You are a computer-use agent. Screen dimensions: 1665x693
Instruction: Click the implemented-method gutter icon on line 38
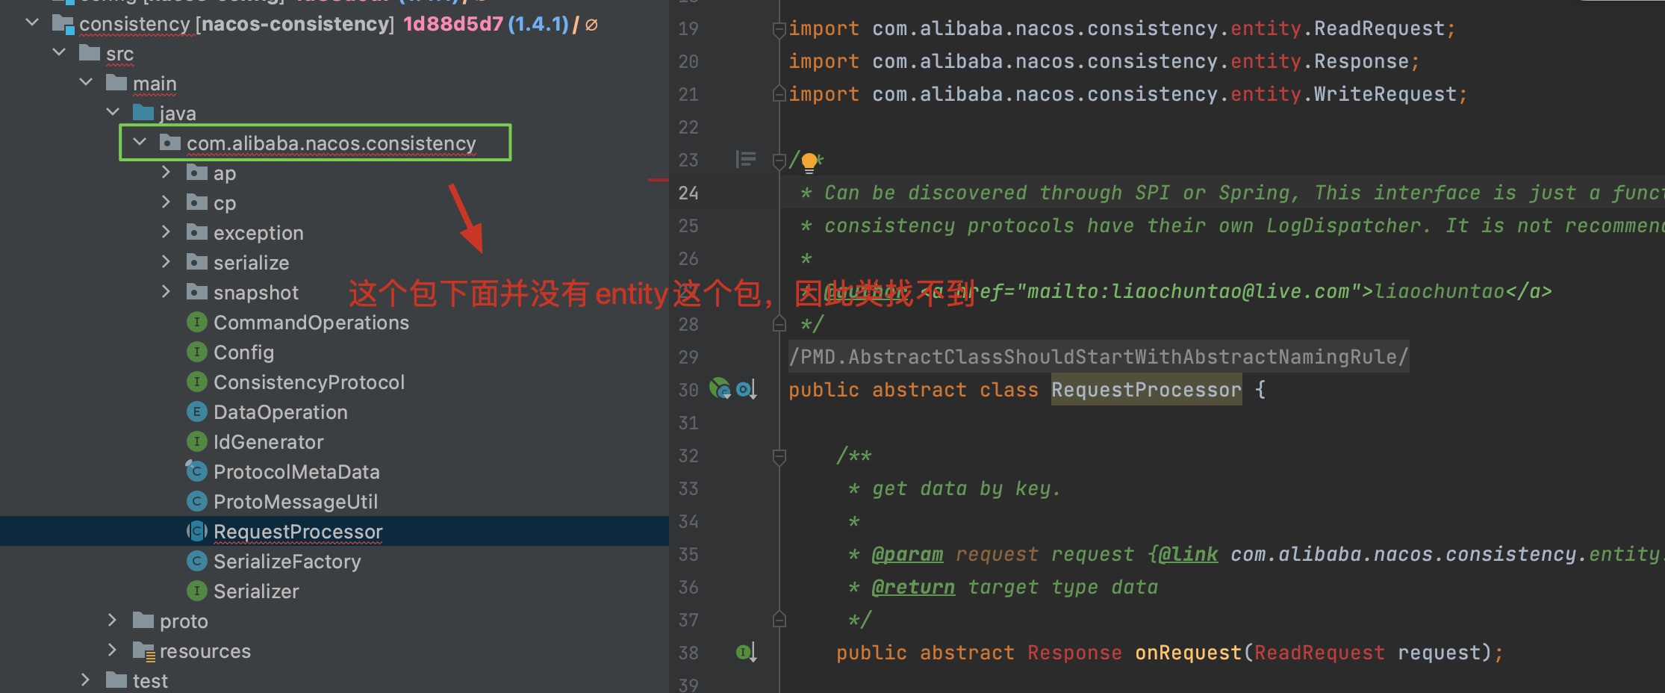(747, 652)
